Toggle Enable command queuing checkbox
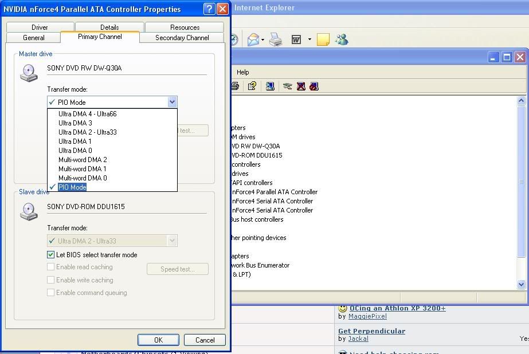Screen dimensions: 529x354 click(x=50, y=292)
